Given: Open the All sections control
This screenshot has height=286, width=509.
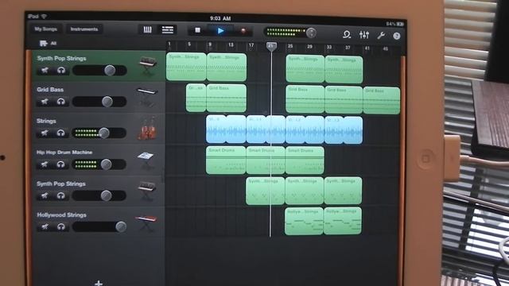Looking at the screenshot, I should [x=48, y=43].
